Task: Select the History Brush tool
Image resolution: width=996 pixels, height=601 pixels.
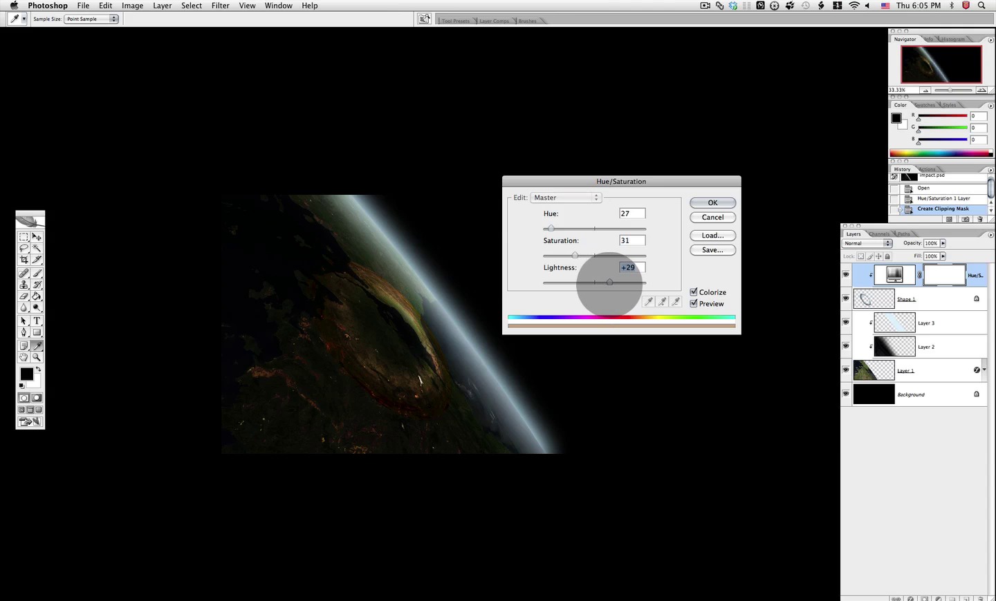Action: point(37,285)
